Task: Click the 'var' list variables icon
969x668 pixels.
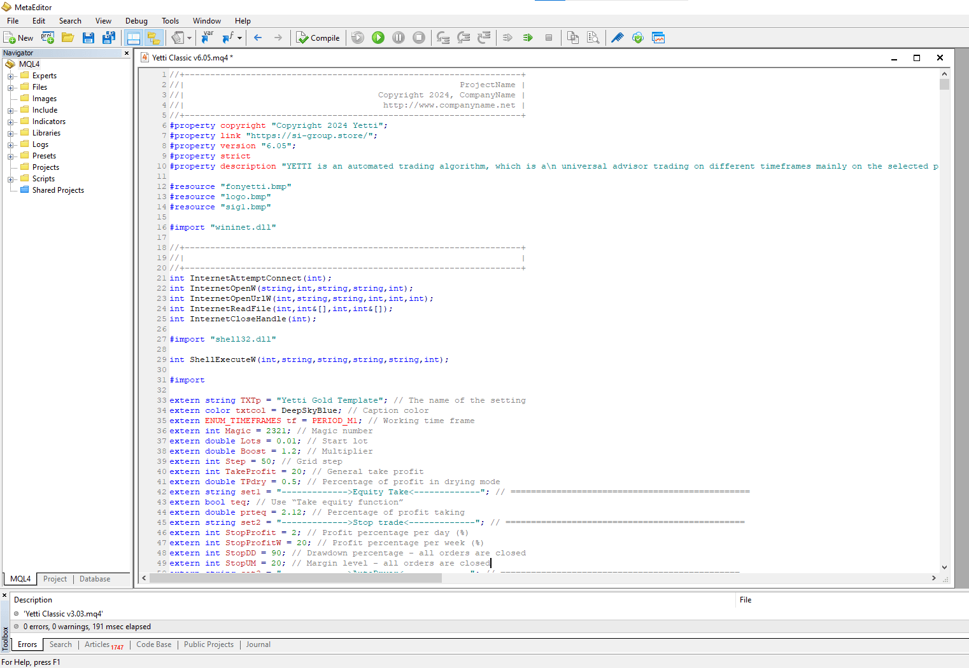Action: (208, 38)
